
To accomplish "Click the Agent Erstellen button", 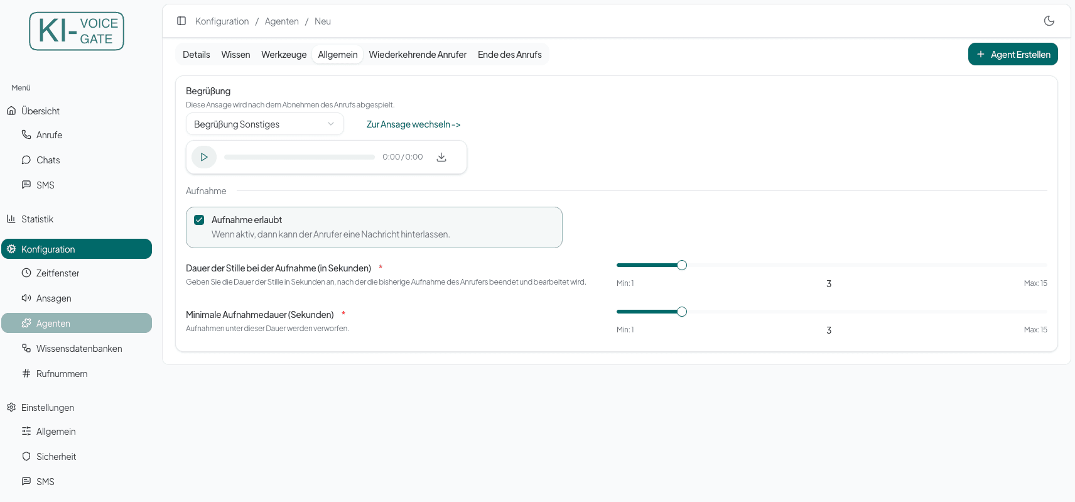I will (1013, 54).
